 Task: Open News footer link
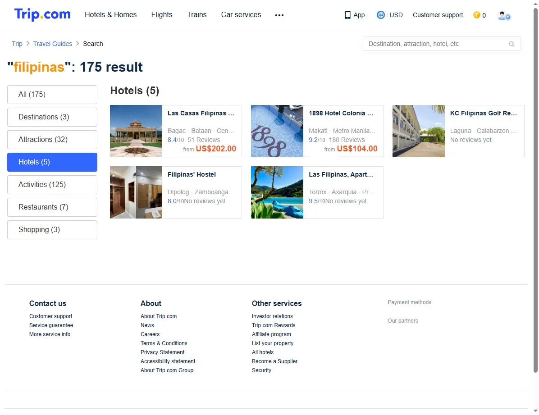(x=147, y=325)
